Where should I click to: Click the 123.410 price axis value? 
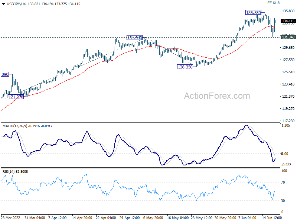point(288,84)
